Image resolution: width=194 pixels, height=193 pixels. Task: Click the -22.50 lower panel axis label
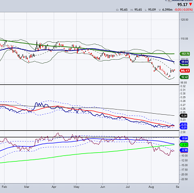(184, 179)
